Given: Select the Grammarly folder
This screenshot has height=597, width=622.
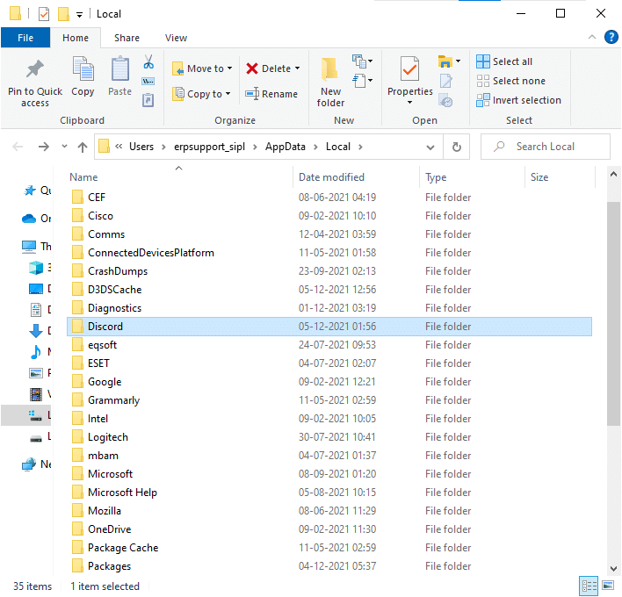Looking at the screenshot, I should (x=329, y=400).
